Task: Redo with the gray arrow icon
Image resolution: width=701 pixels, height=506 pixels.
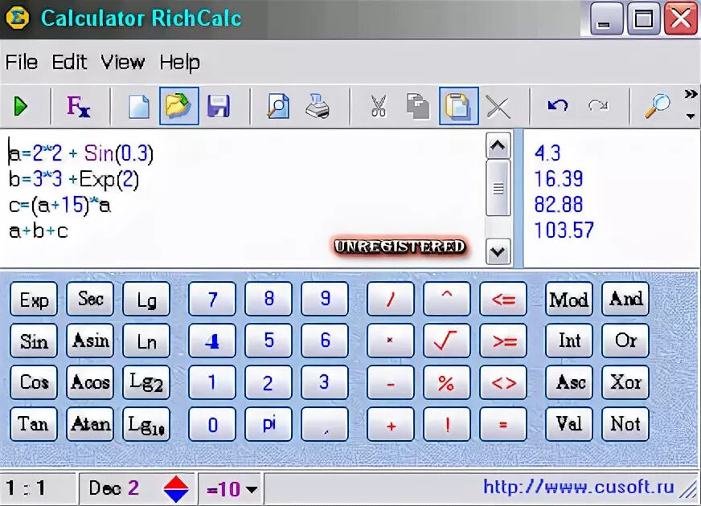Action: [x=598, y=106]
